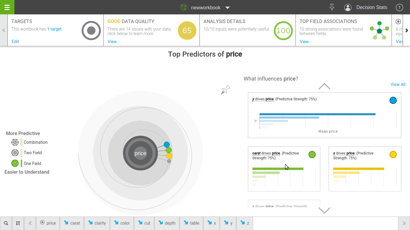This screenshot has width=410, height=230.
Task: Expand the newworkbook dropdown arrow
Action: [228, 8]
